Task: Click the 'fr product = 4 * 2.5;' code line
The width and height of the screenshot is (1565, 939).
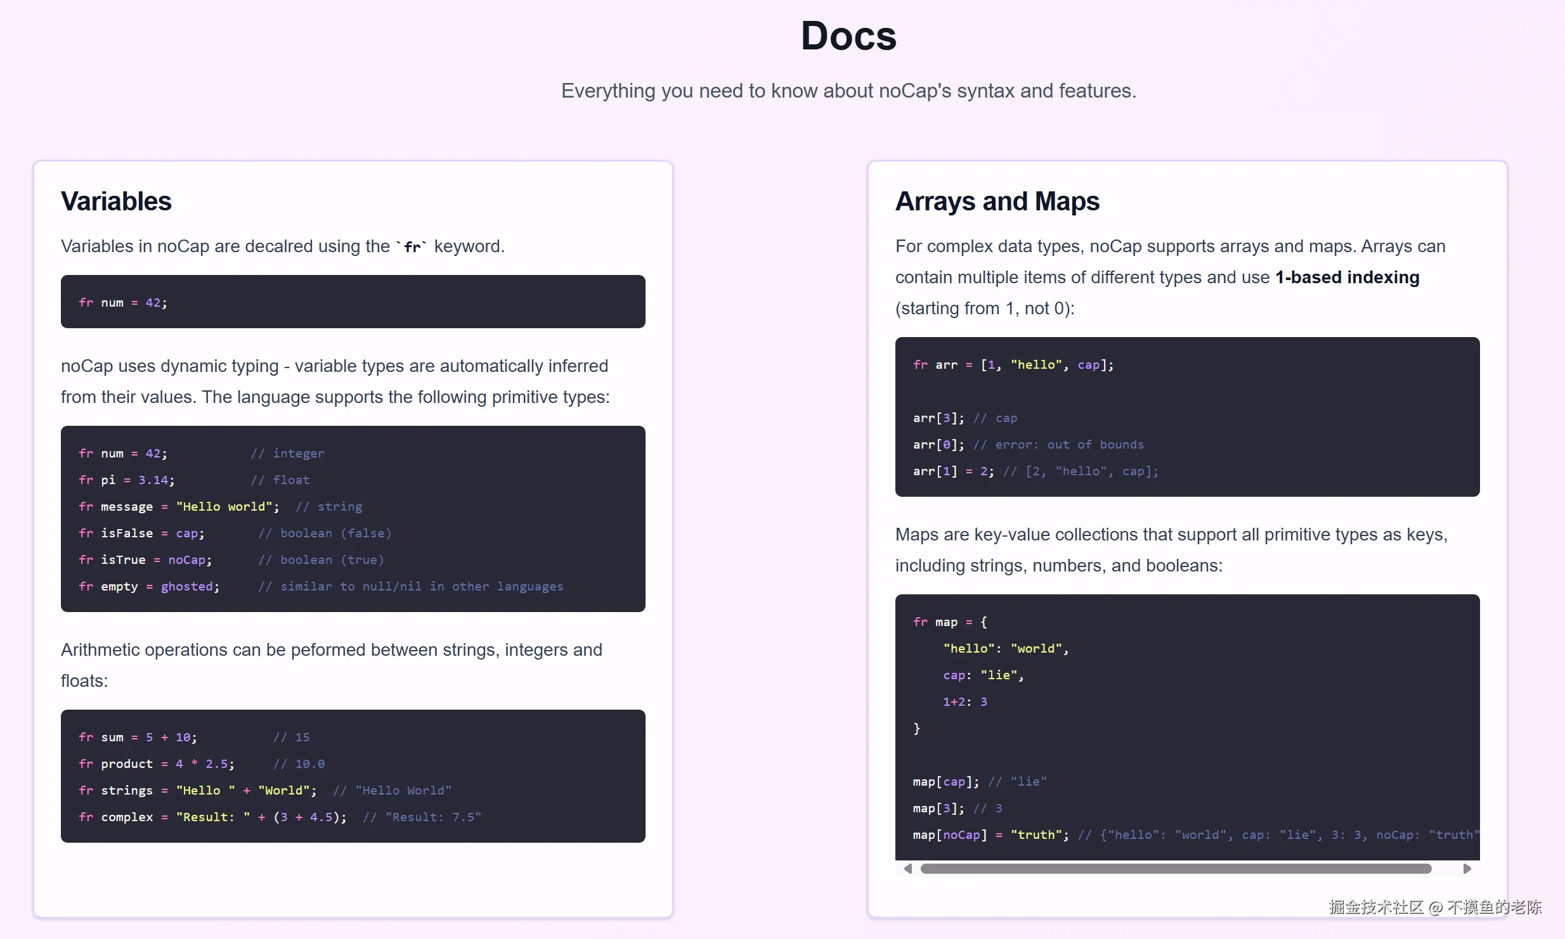Action: coord(157,764)
